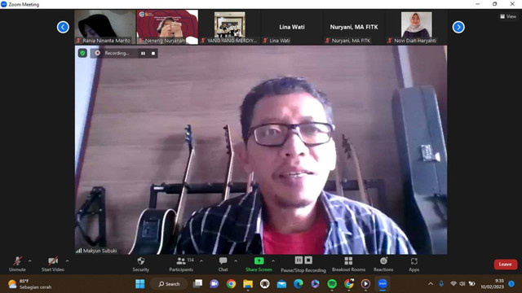Open Zoom Apps
This screenshot has height=293, width=522.
[414, 264]
